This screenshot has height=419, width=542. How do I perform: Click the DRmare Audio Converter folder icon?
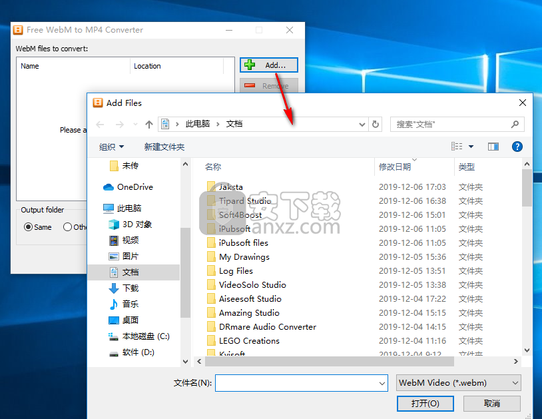click(211, 327)
